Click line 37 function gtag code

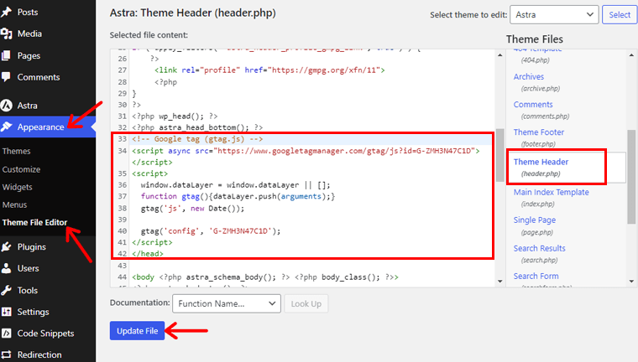click(238, 196)
